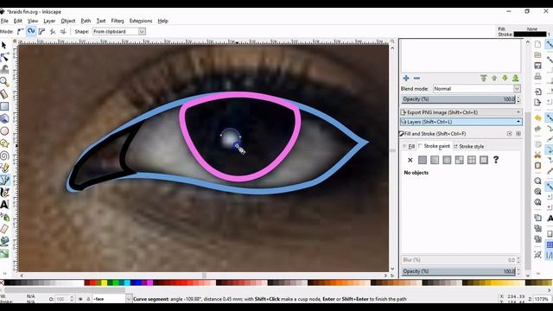
Task: Set Spiro path mode
Action: pos(31,31)
